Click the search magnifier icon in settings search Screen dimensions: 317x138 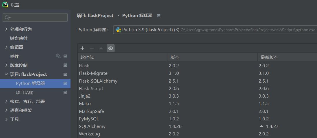tap(8, 18)
